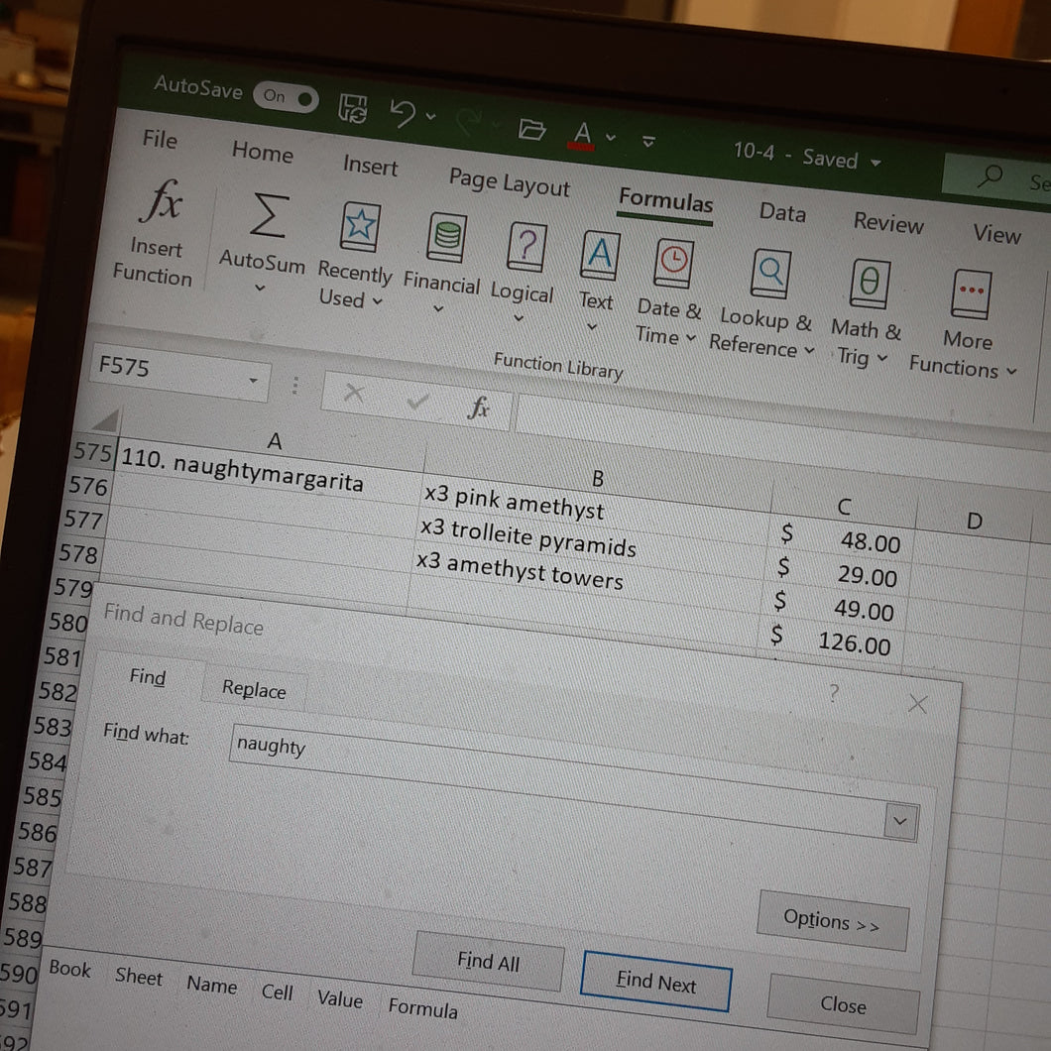Open the More Functions icon
This screenshot has height=1051, width=1051.
pos(971,294)
